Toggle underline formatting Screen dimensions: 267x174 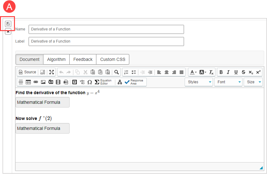point(236,72)
